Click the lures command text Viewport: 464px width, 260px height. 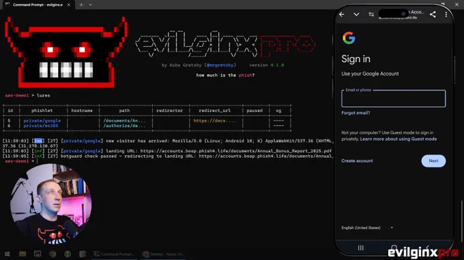[44, 95]
